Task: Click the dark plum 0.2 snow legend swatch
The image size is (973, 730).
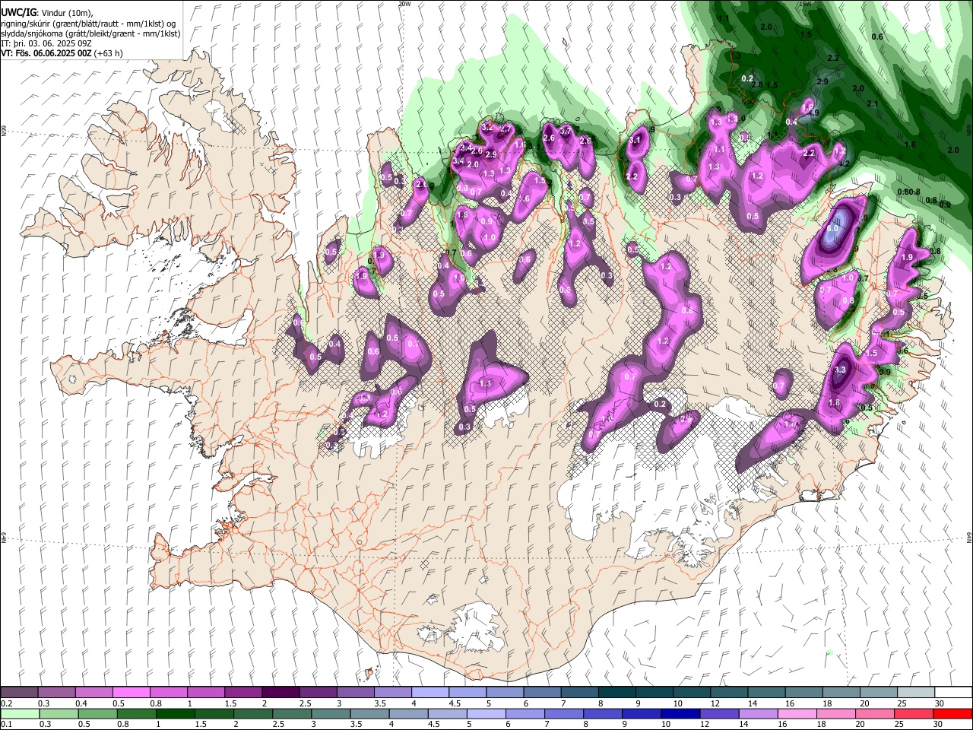Action: coord(20,693)
